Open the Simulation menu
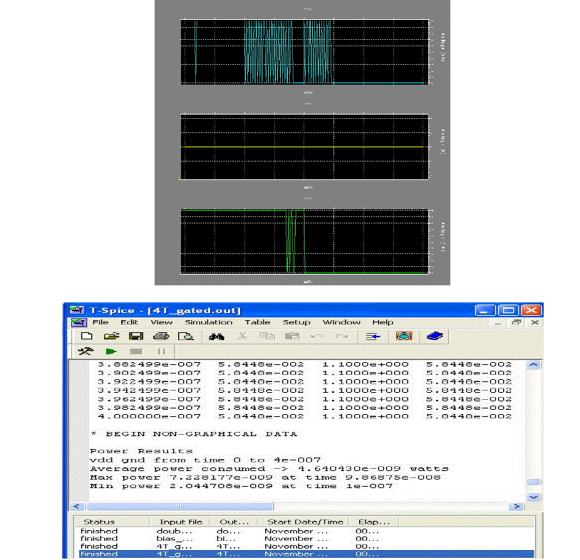 coord(209,322)
